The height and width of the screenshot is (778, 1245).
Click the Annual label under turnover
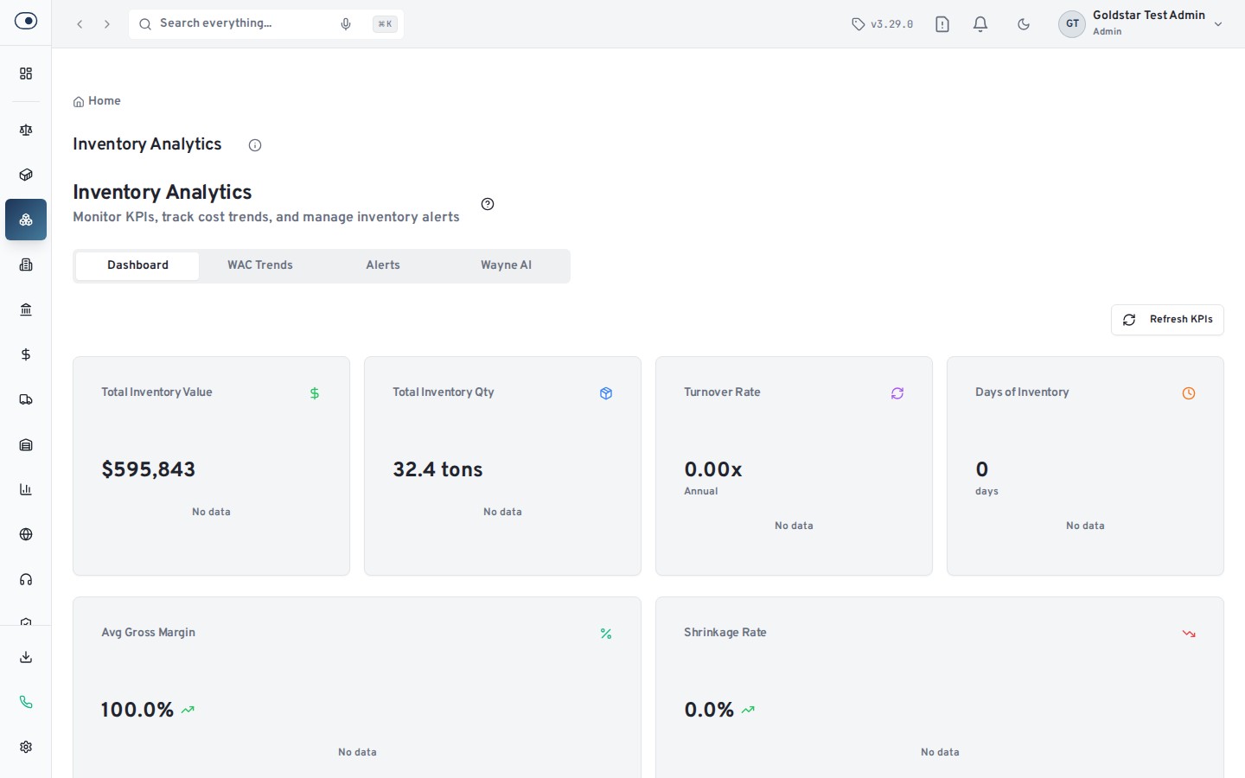[x=701, y=491]
